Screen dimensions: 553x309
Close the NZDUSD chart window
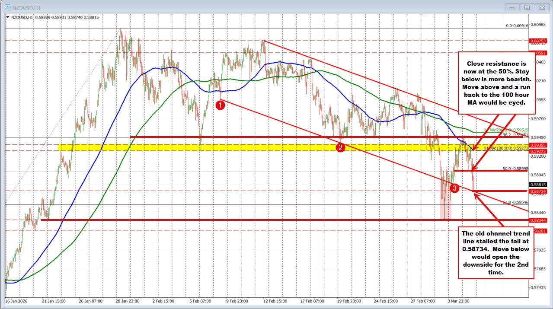click(x=542, y=7)
